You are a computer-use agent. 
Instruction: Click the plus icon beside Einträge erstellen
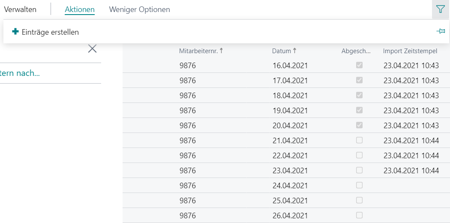click(x=15, y=32)
